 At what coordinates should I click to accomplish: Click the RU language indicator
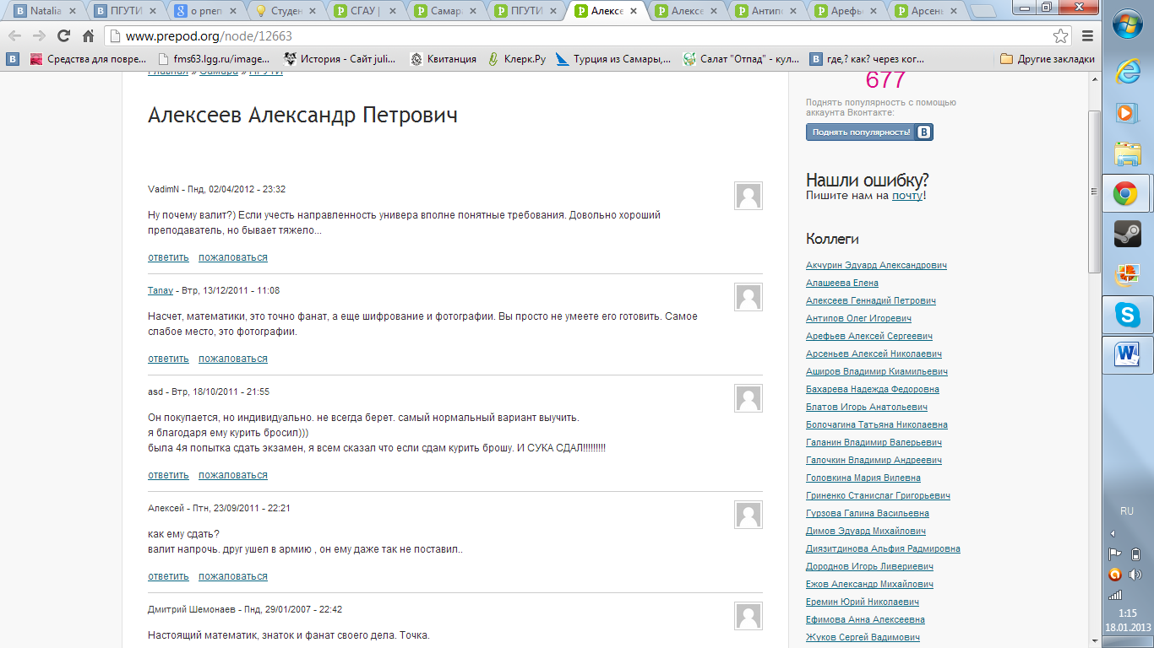(1127, 511)
